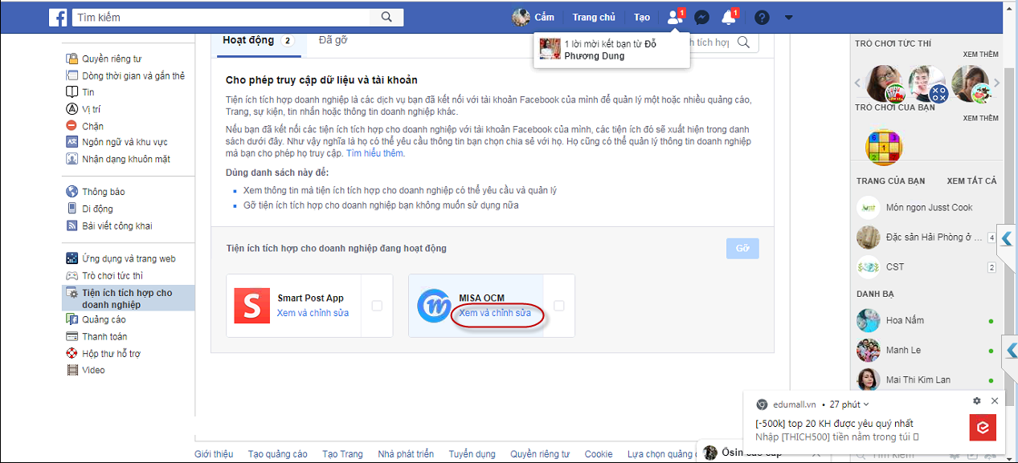Click the Gỡ button

tap(742, 249)
